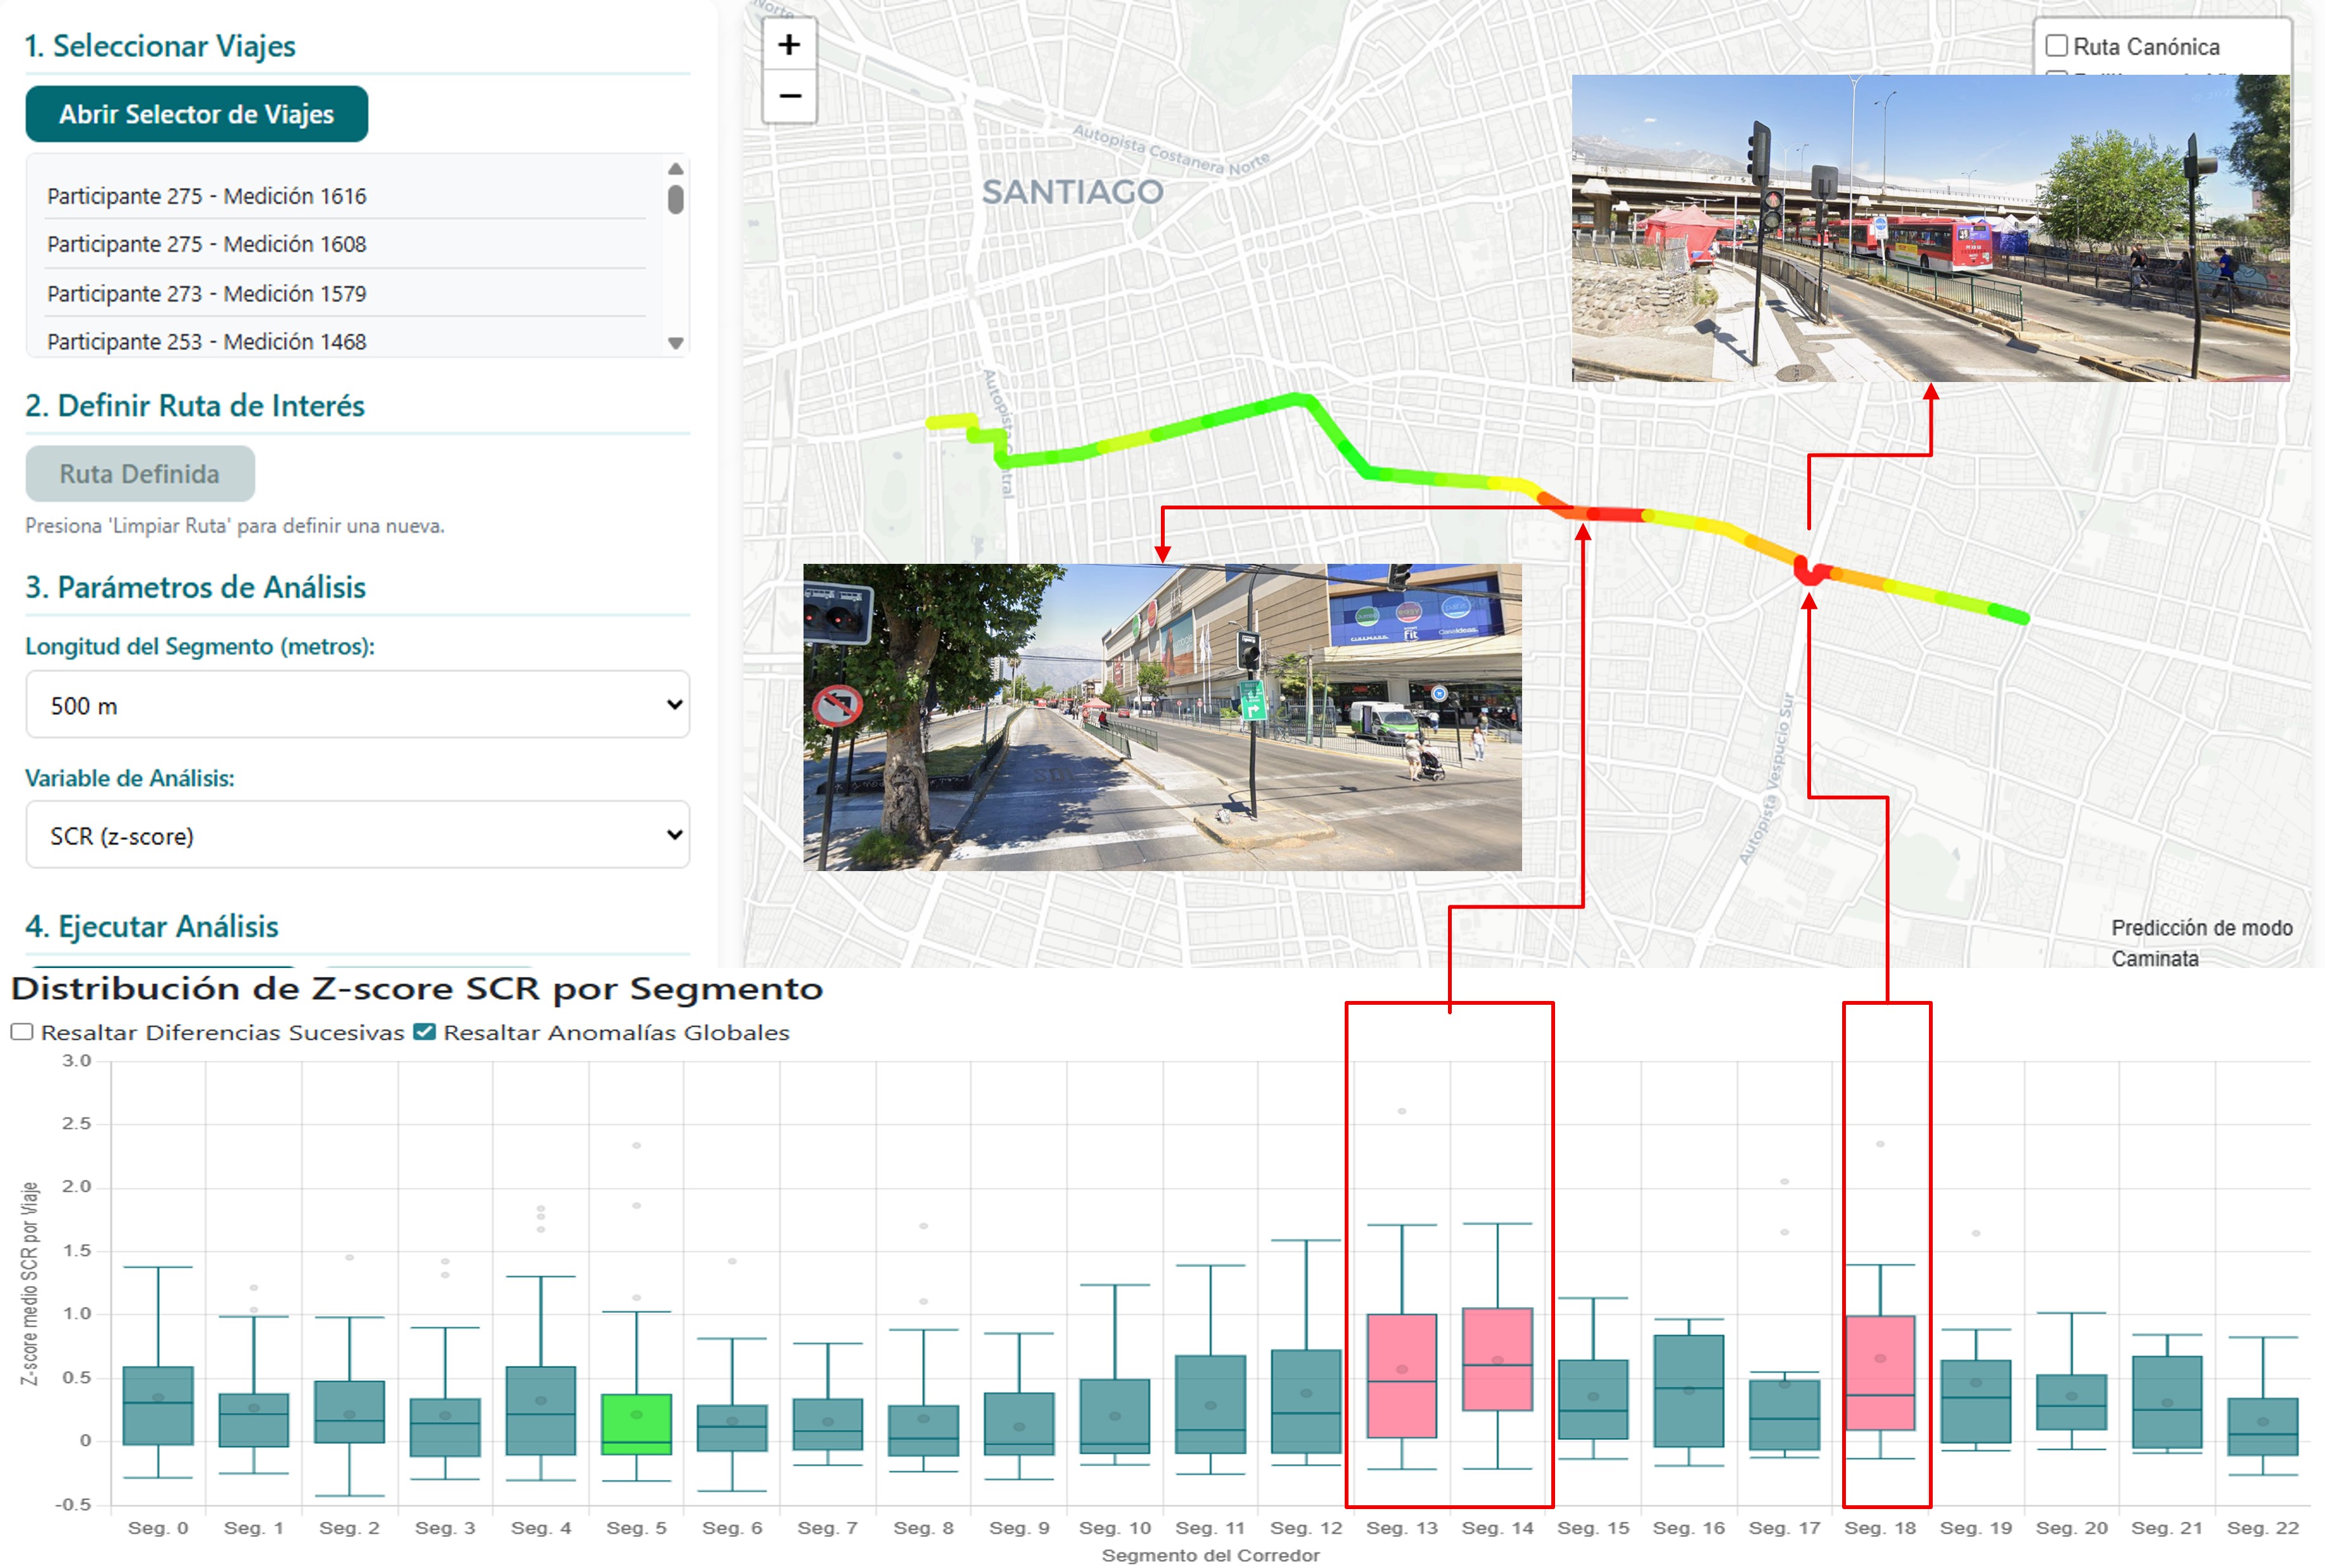Zoom in on the map

coord(789,45)
